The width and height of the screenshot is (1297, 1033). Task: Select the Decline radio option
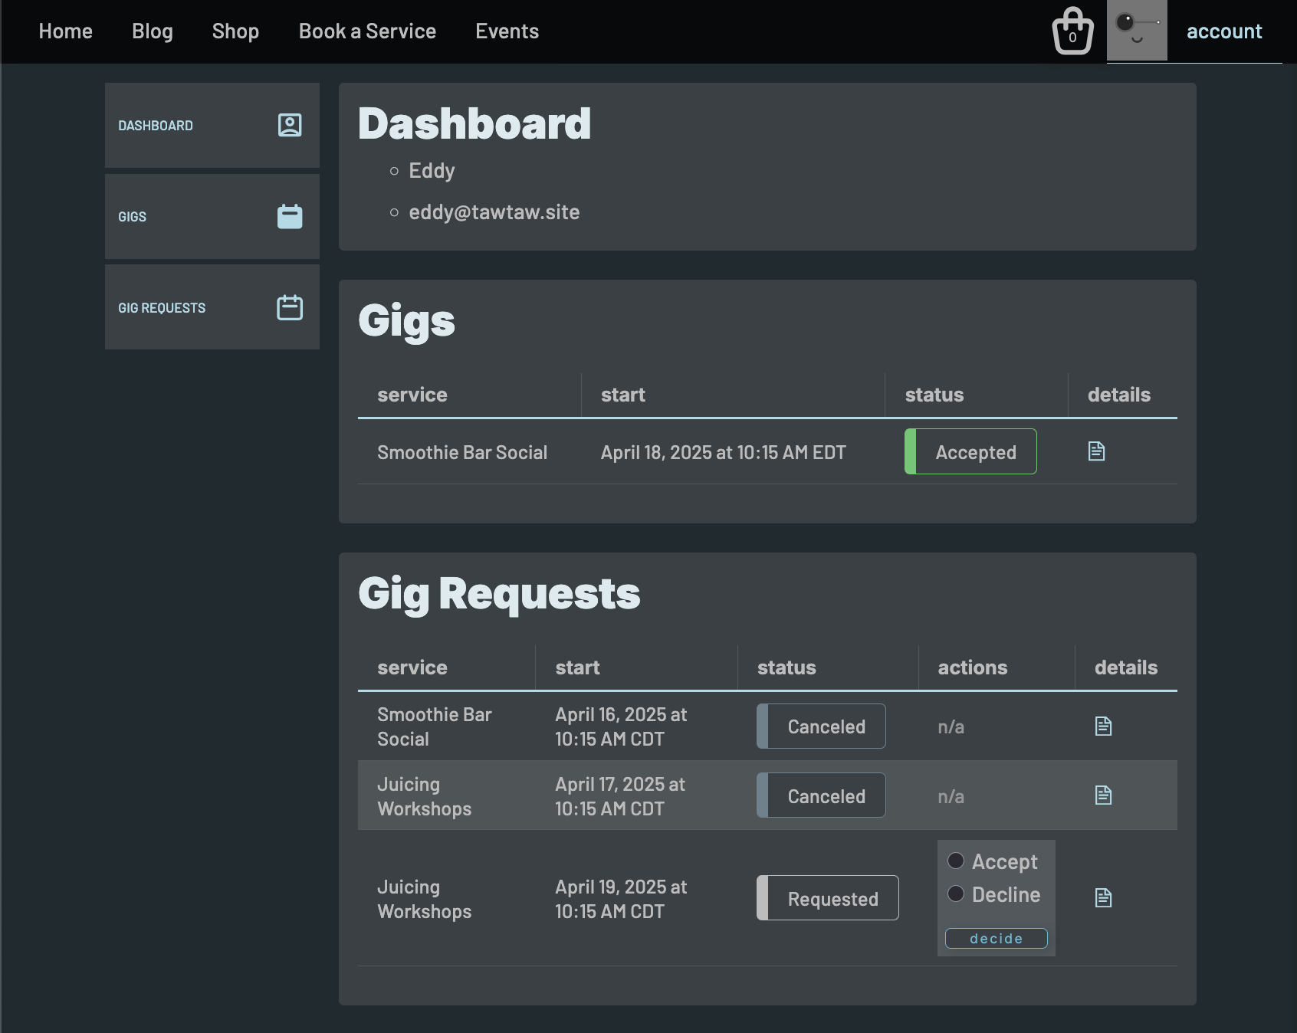coord(956,894)
